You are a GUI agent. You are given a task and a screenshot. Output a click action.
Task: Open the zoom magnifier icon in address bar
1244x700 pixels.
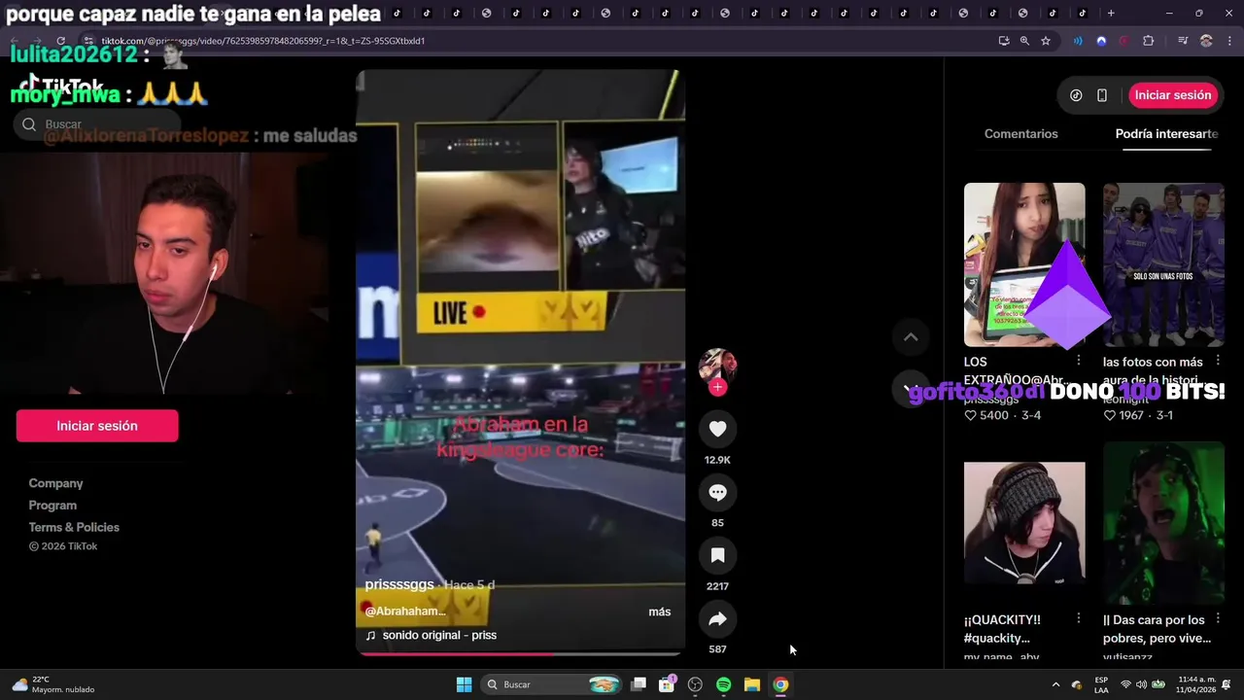pos(1024,41)
